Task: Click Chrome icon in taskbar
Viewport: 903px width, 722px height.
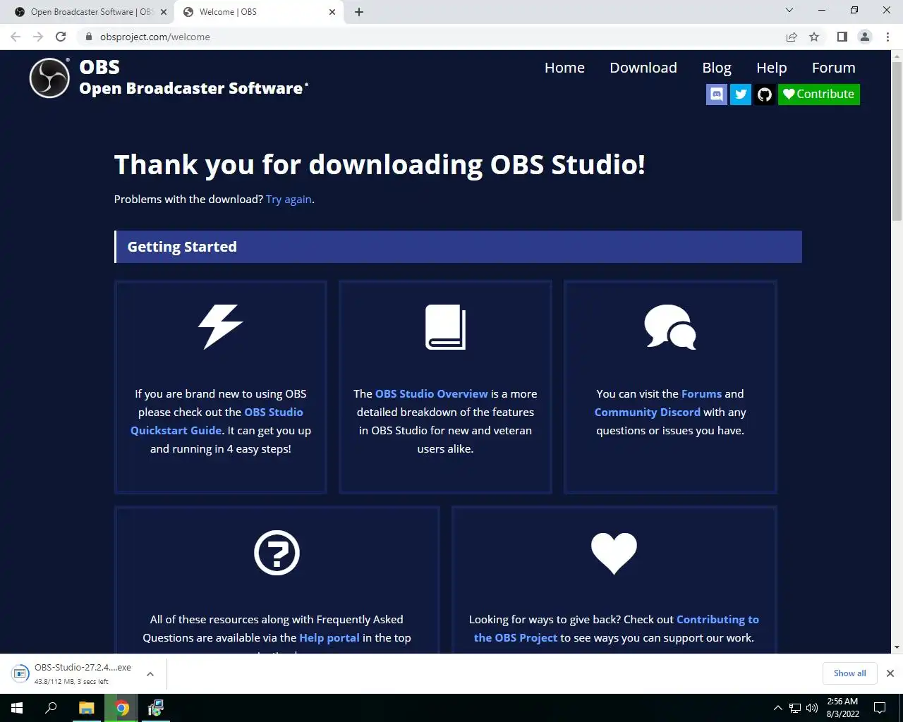Action: (122, 708)
